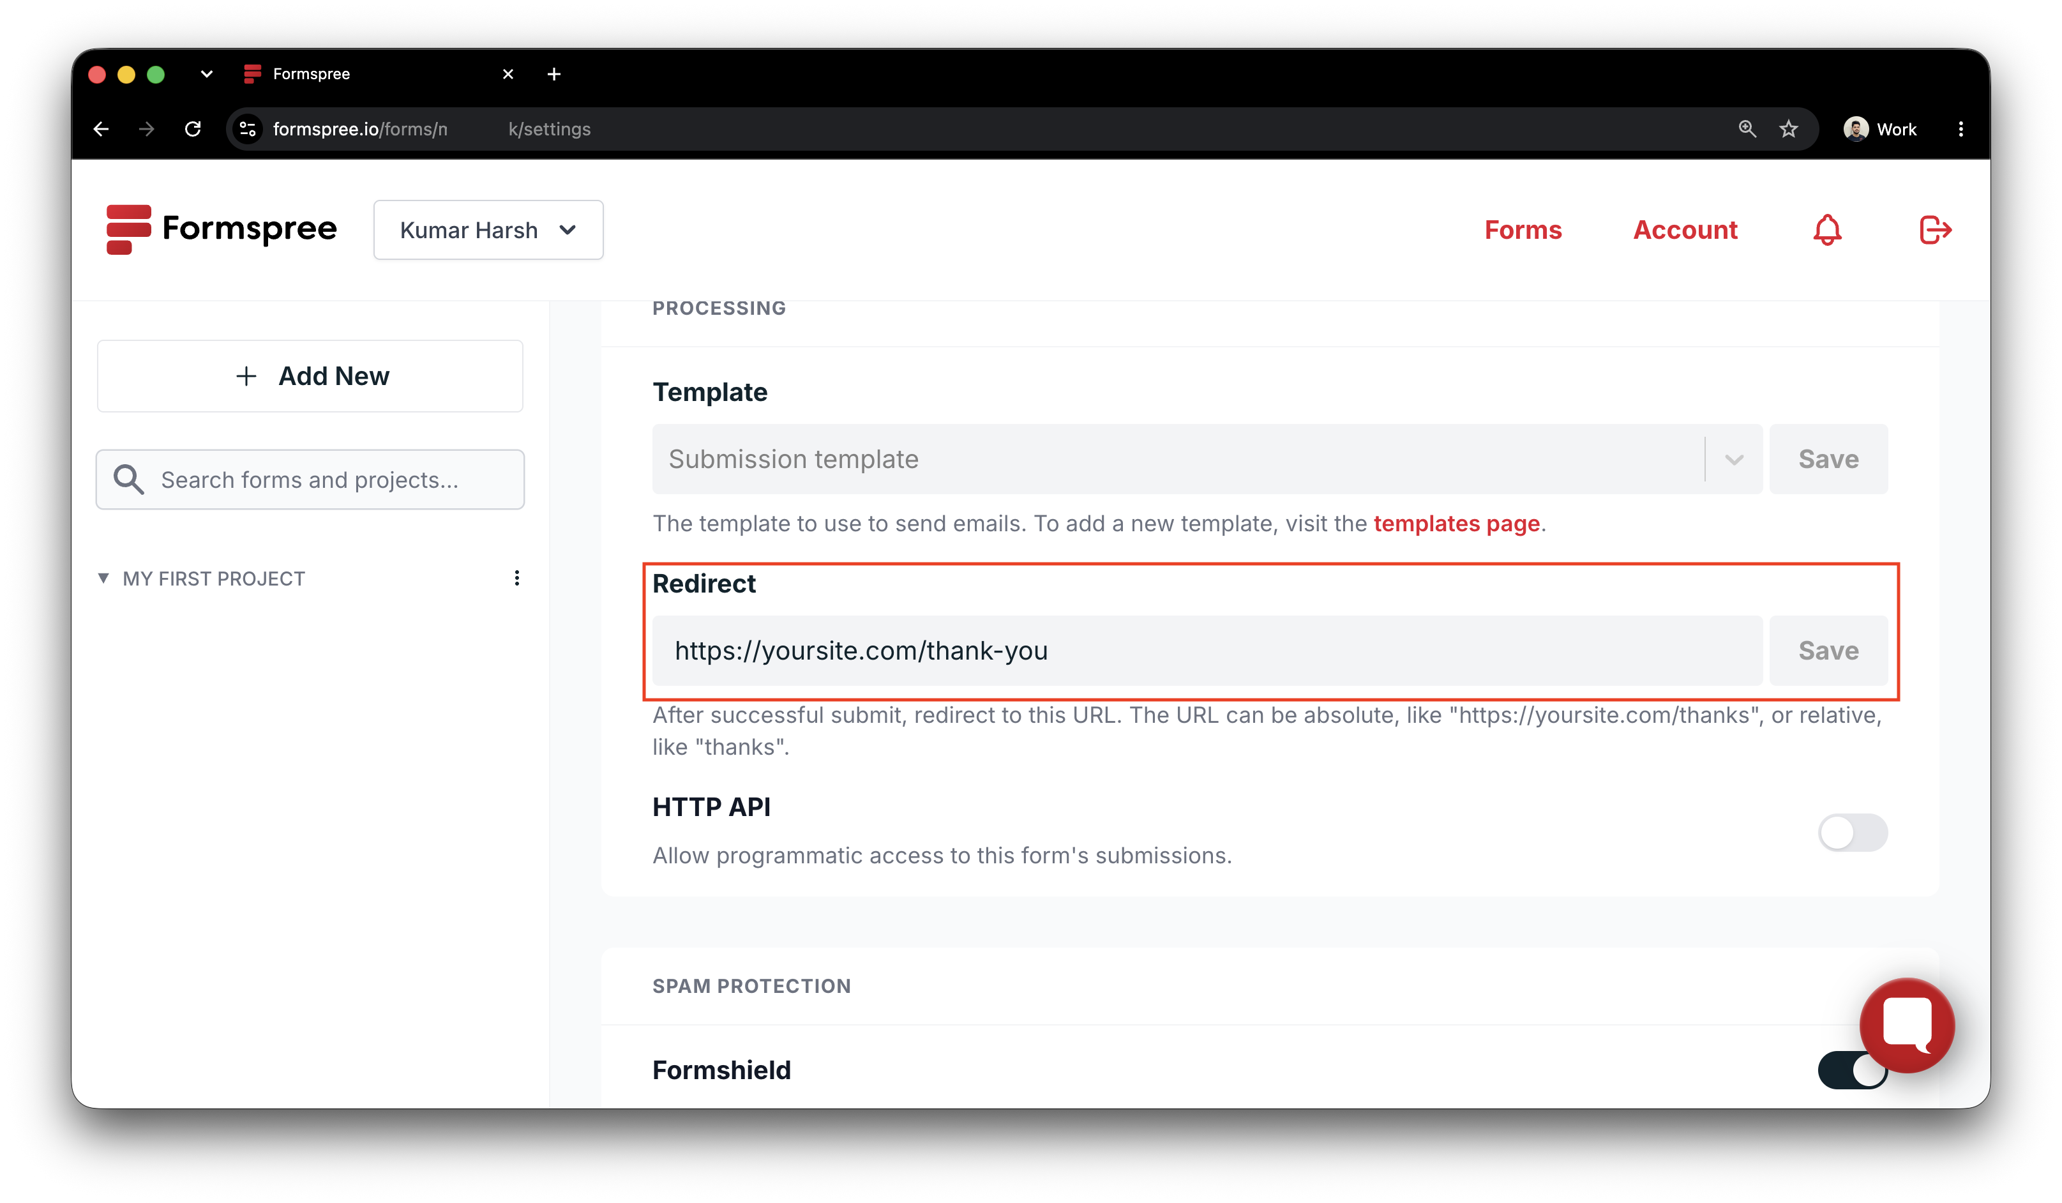This screenshot has height=1203, width=2062.
Task: Go to Account
Action: tap(1685, 230)
